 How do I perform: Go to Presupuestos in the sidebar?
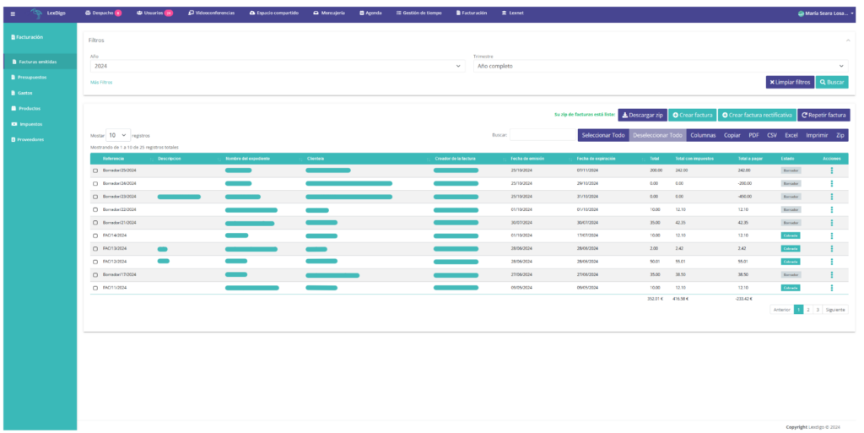click(32, 77)
